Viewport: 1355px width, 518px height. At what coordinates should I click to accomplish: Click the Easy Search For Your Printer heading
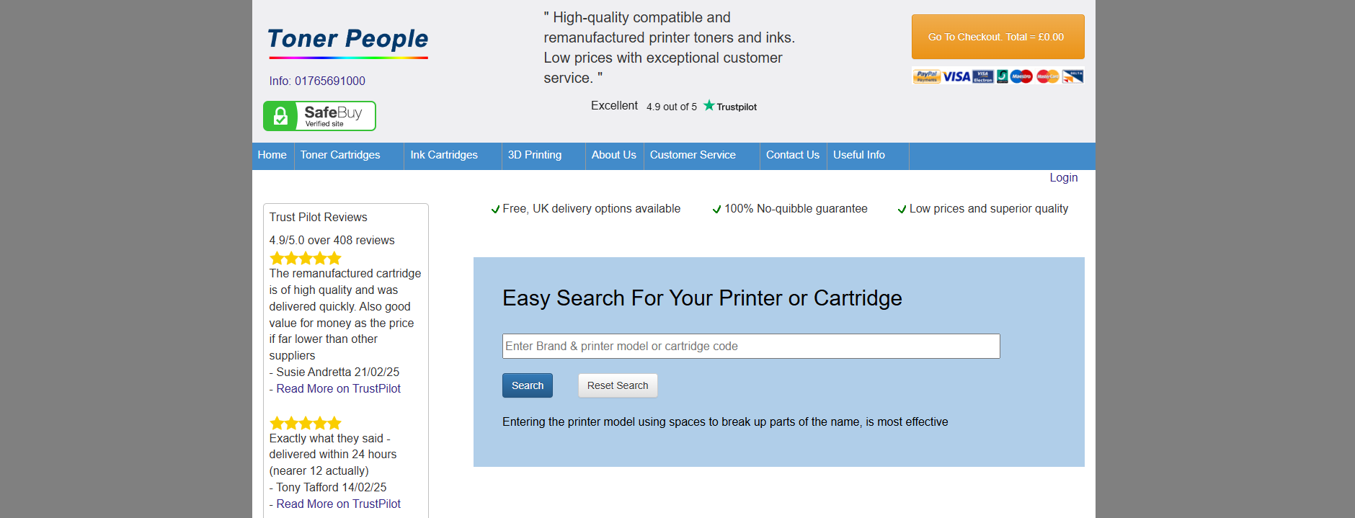click(x=702, y=298)
